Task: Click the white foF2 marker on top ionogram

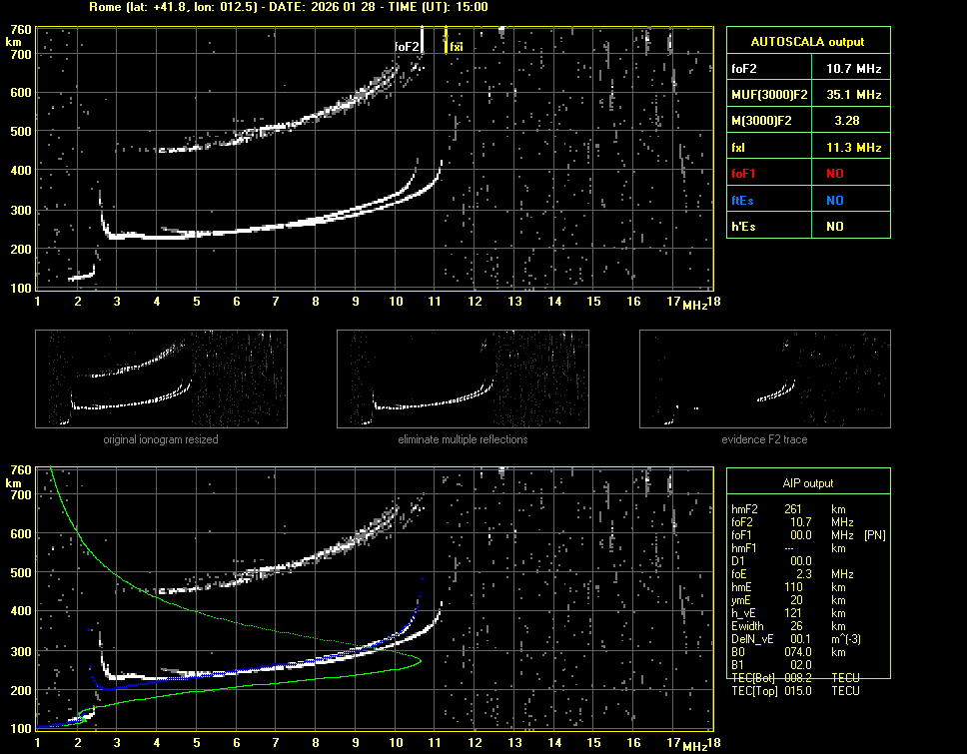Action: click(x=423, y=40)
